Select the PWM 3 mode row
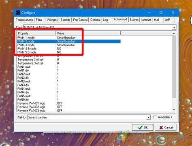Screen dimensions: 192x146 69,45
